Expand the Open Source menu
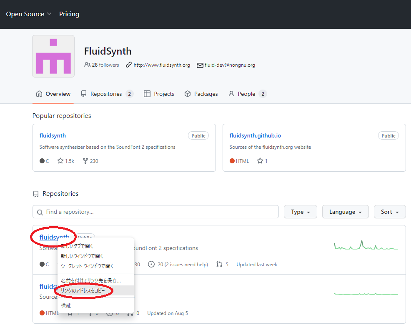The width and height of the screenshot is (411, 330). click(29, 14)
